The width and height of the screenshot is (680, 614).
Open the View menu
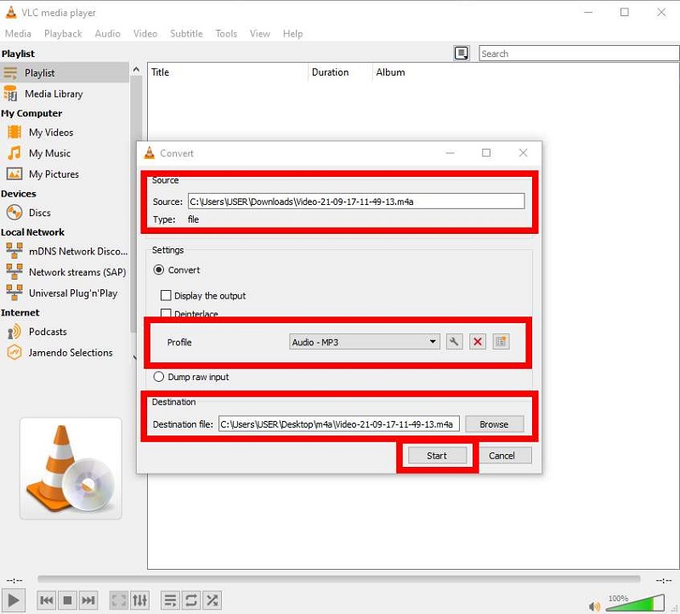click(x=260, y=33)
